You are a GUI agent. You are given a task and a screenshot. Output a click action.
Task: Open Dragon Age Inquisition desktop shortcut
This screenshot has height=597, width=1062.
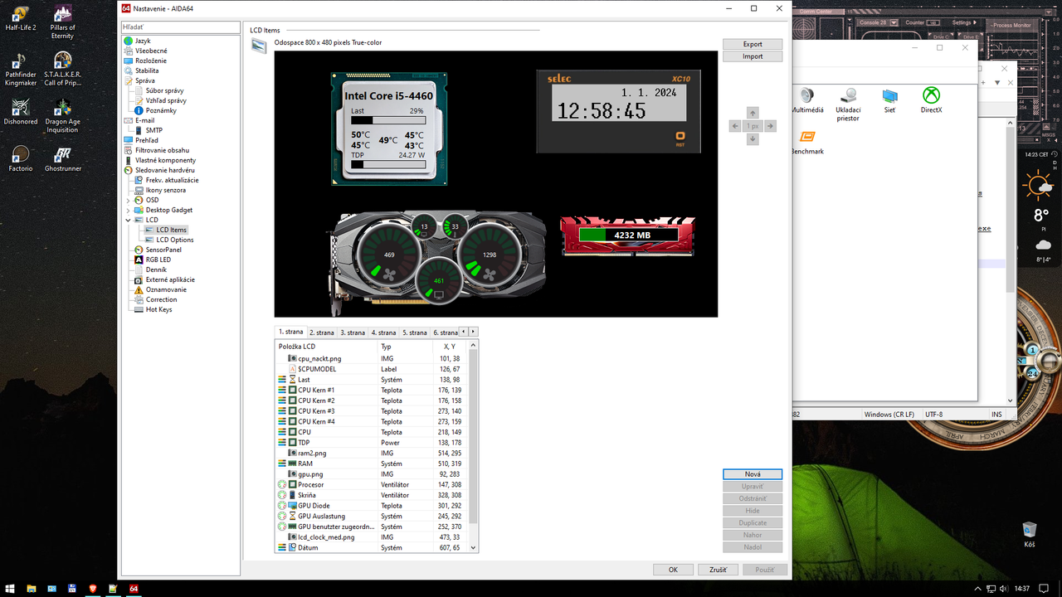point(62,115)
